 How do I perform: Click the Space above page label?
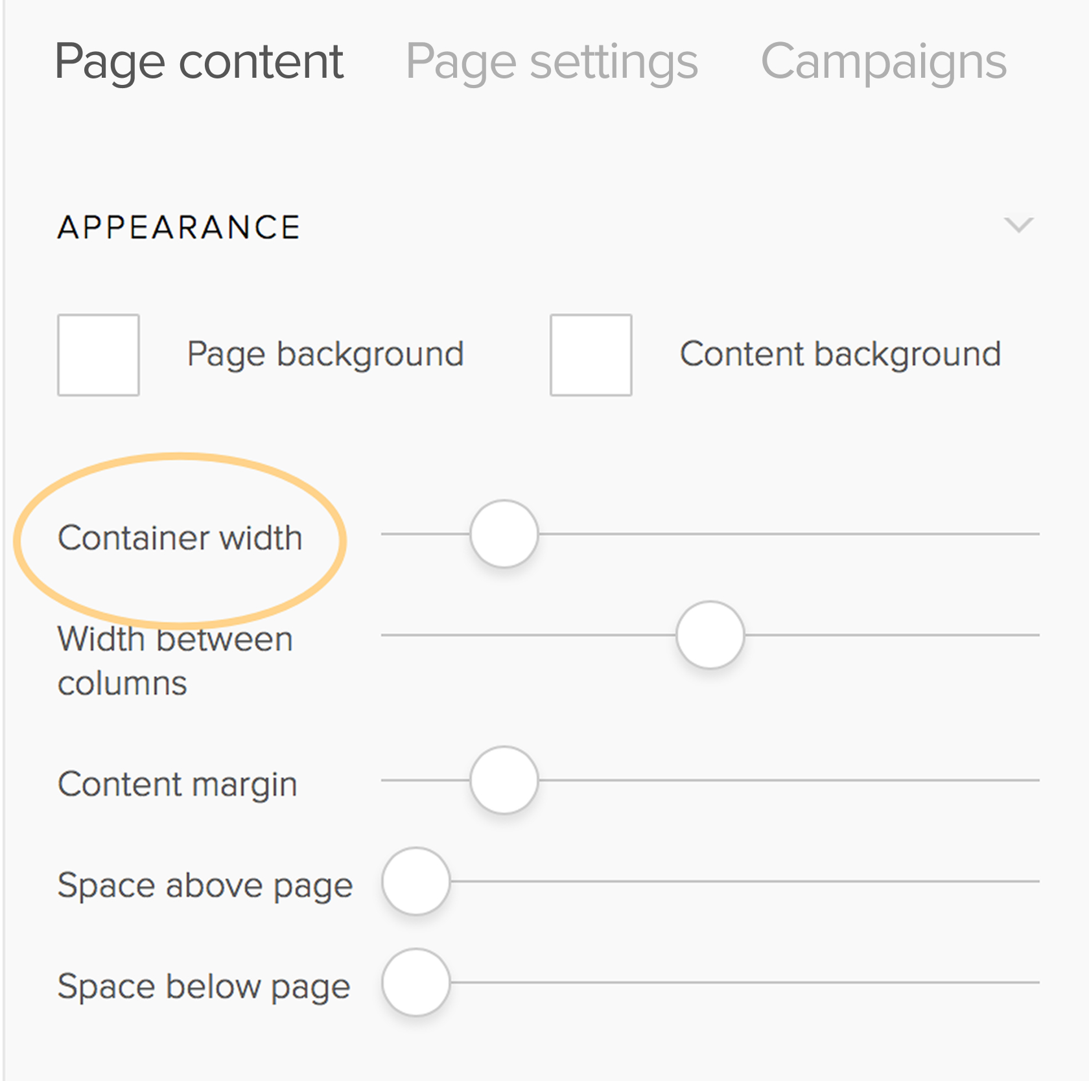point(205,885)
